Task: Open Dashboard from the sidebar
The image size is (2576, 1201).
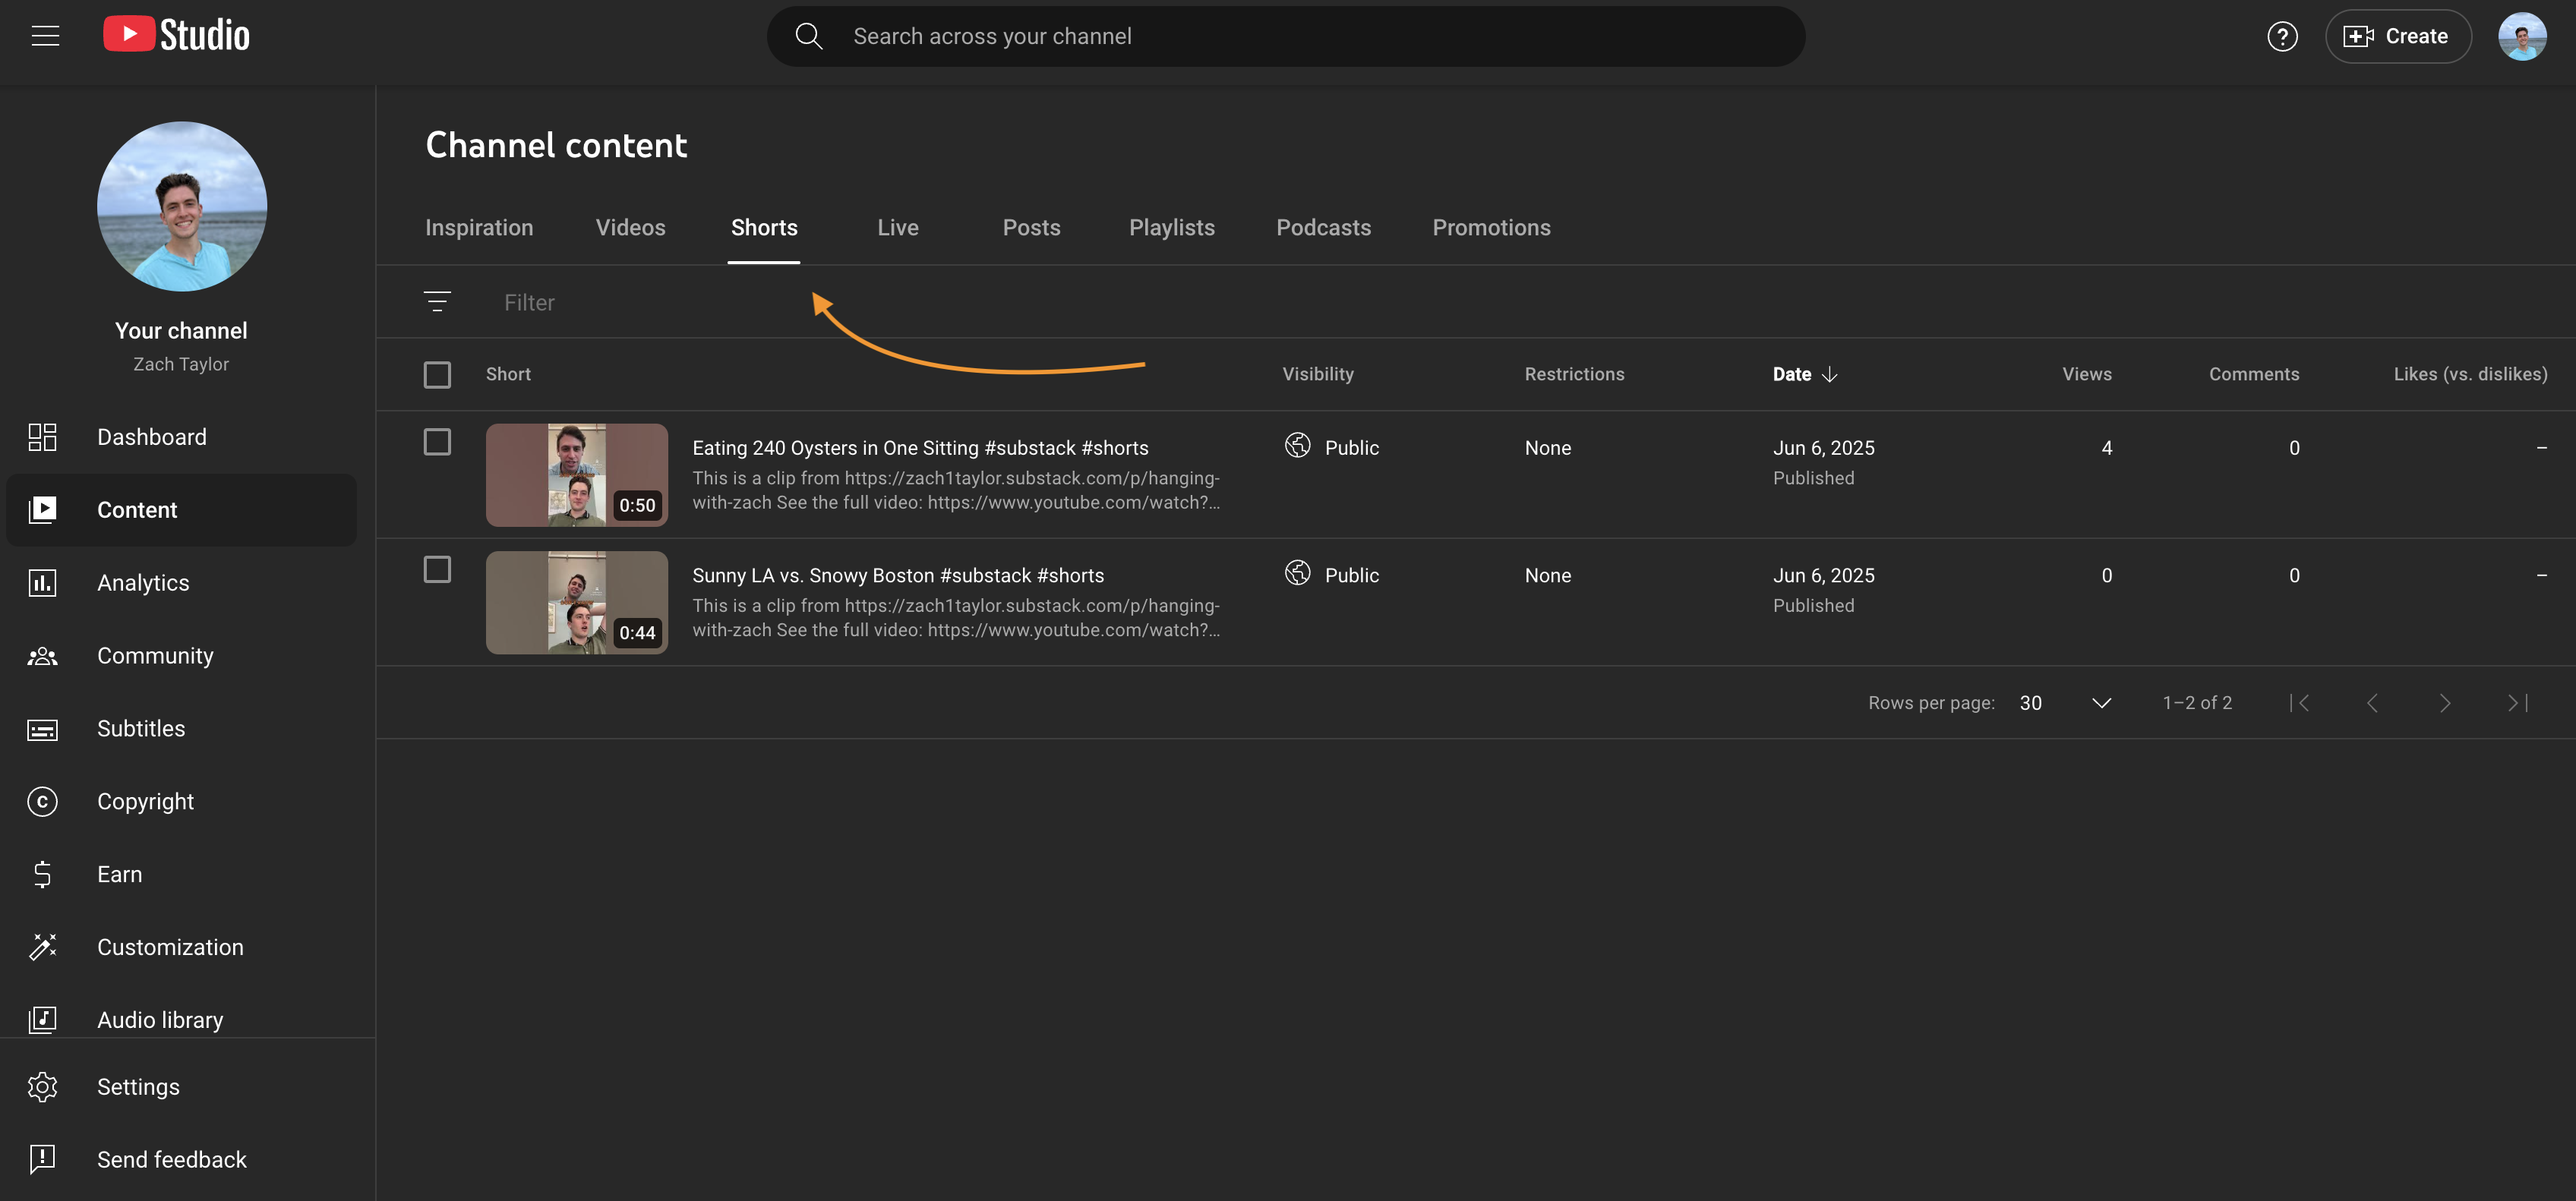Action: (182, 437)
